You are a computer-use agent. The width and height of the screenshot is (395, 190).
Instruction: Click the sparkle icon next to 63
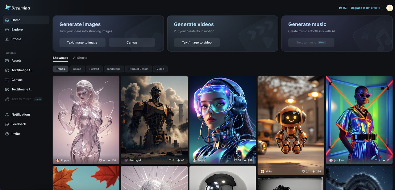[x=178, y=160]
